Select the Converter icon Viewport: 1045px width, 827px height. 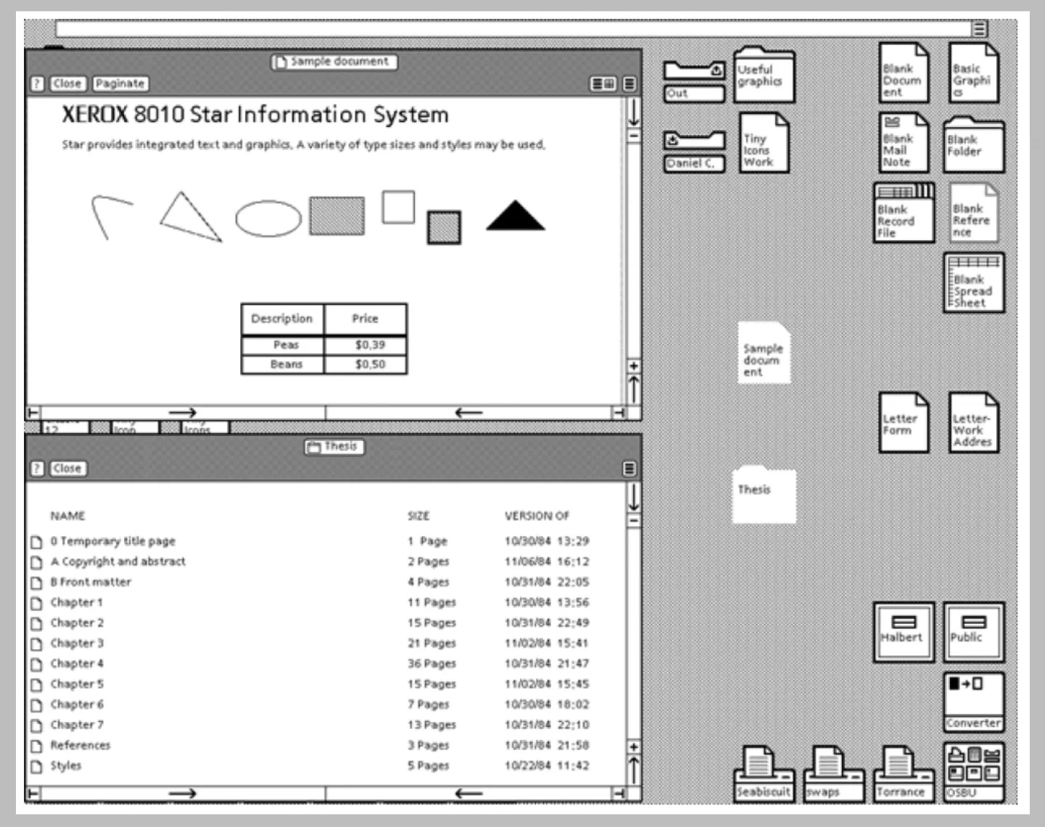(x=974, y=702)
